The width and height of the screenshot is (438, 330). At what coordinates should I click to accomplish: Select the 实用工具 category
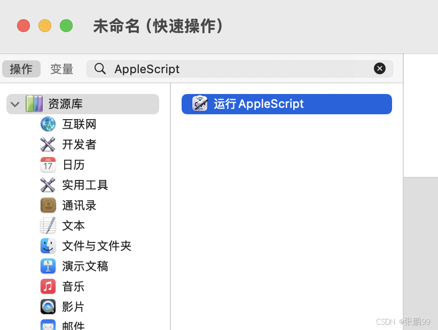pyautogui.click(x=85, y=185)
